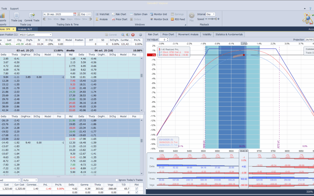This screenshot has height=196, width=314.
Task: Open the RSS Feed window
Action: click(178, 19)
